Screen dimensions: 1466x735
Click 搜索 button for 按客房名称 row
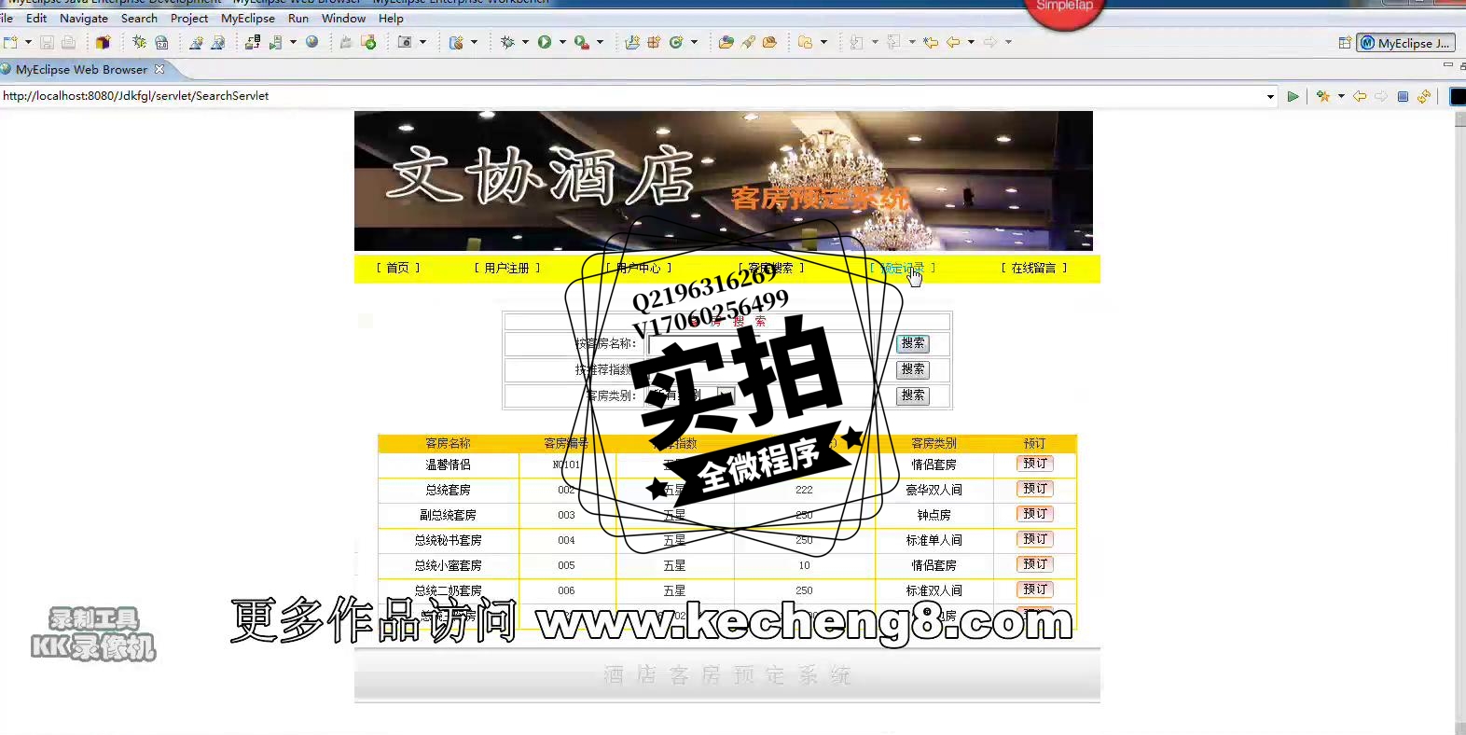tap(913, 343)
